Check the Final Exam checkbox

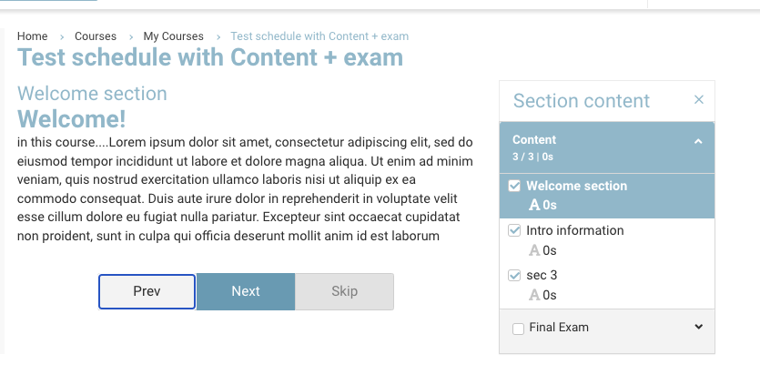pyautogui.click(x=518, y=328)
